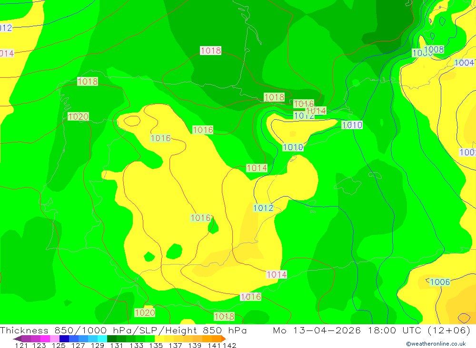Click the blue 1008 isobar label
The width and height of the screenshot is (476, 348).
pyautogui.click(x=434, y=49)
